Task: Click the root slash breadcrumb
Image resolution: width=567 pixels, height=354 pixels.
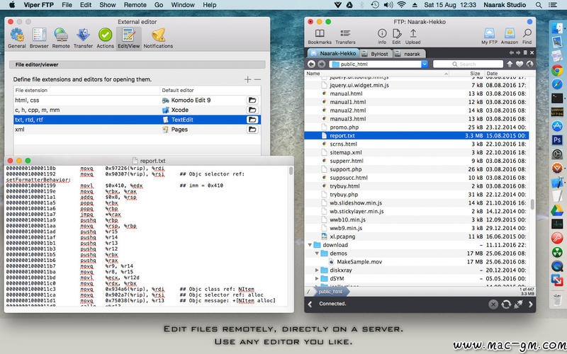Action: [308, 292]
